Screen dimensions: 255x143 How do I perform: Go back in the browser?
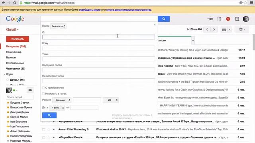tap(4, 3)
